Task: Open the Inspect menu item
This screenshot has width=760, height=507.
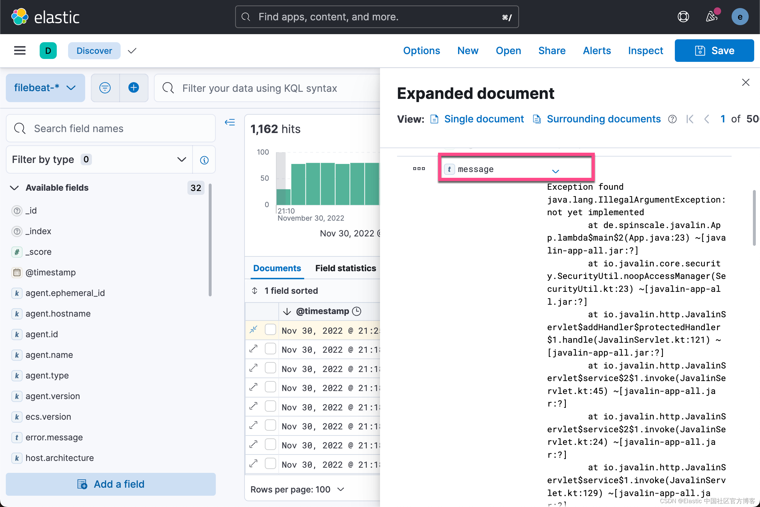Action: pos(645,51)
